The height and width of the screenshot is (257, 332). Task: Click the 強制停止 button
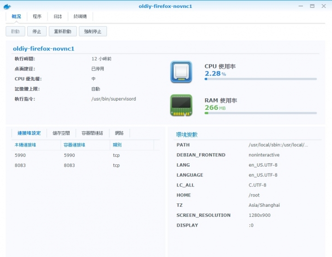(93, 31)
